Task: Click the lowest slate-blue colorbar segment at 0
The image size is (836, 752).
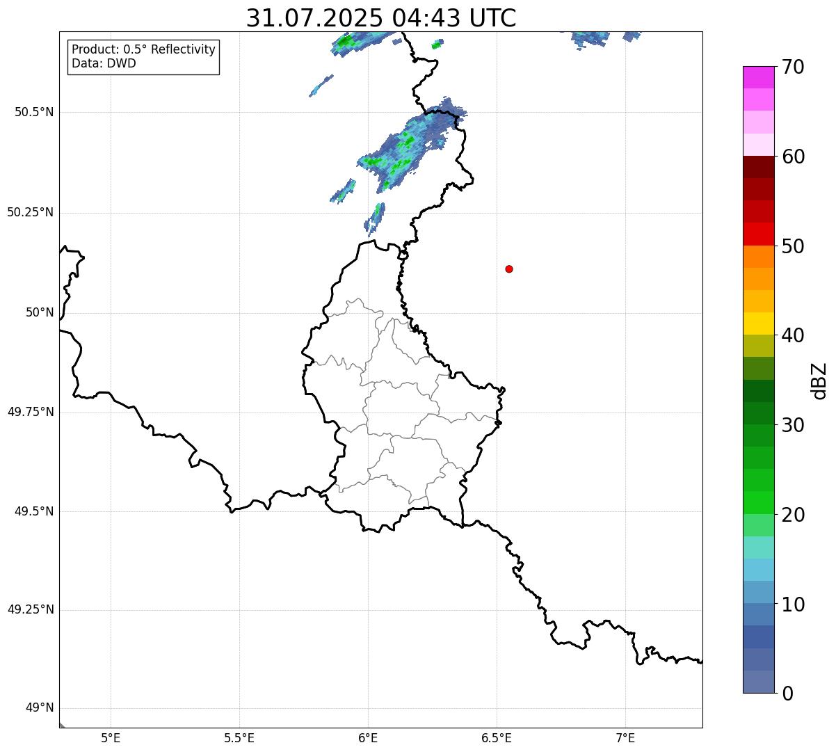Action: click(x=759, y=682)
